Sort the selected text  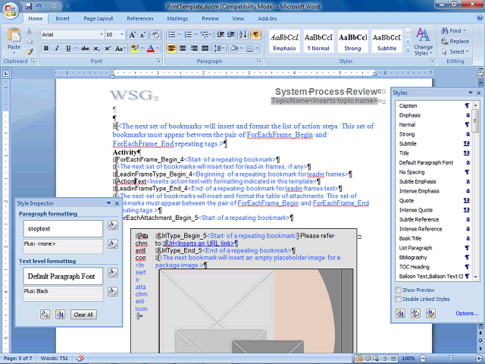click(x=243, y=35)
